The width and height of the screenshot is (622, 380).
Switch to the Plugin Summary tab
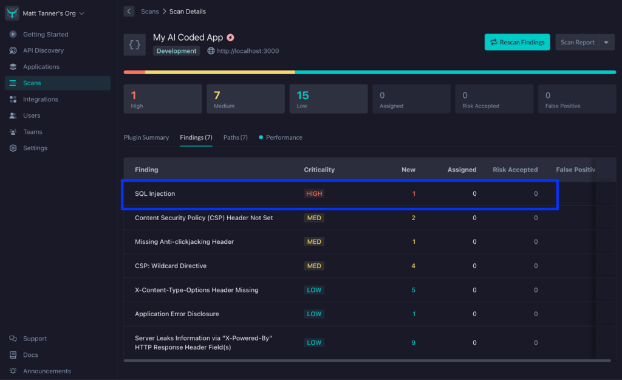tap(146, 137)
